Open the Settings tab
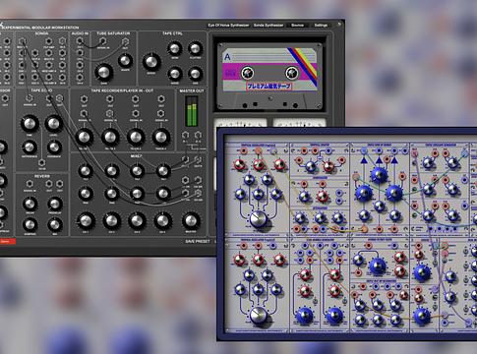This screenshot has height=354, width=477. tap(321, 26)
